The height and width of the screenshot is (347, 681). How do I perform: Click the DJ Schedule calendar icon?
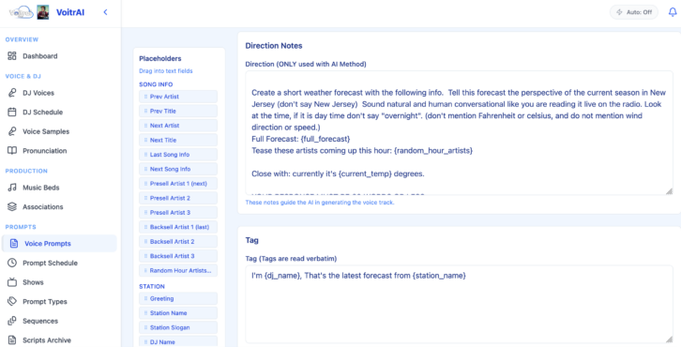12,112
